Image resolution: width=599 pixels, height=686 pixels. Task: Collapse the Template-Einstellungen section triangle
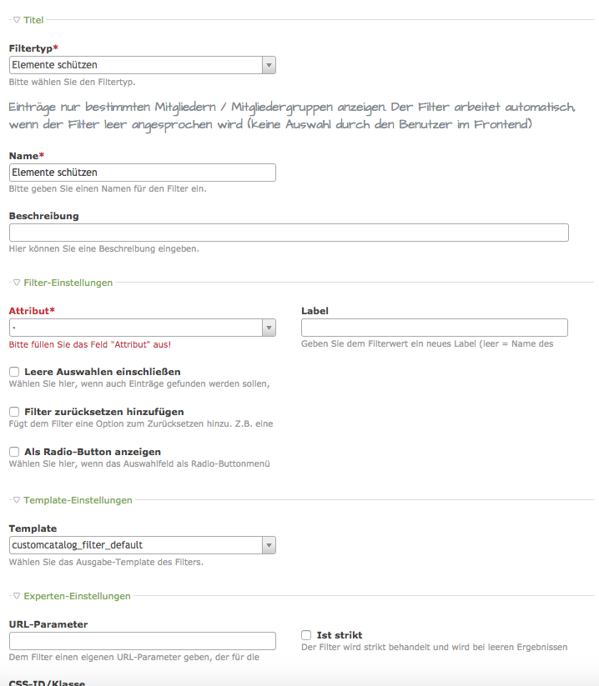(17, 500)
